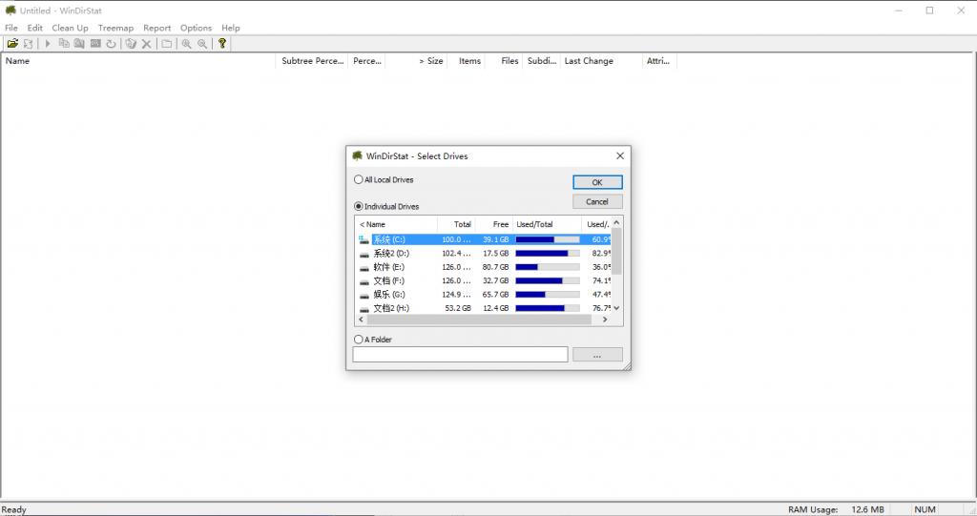Select the 文档2 (H:) drive row
Viewport: 977px width, 516px height.
[484, 308]
